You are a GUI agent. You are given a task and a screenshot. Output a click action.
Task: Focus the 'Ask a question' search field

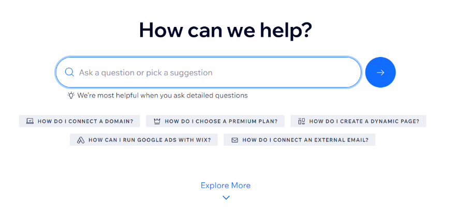point(208,73)
